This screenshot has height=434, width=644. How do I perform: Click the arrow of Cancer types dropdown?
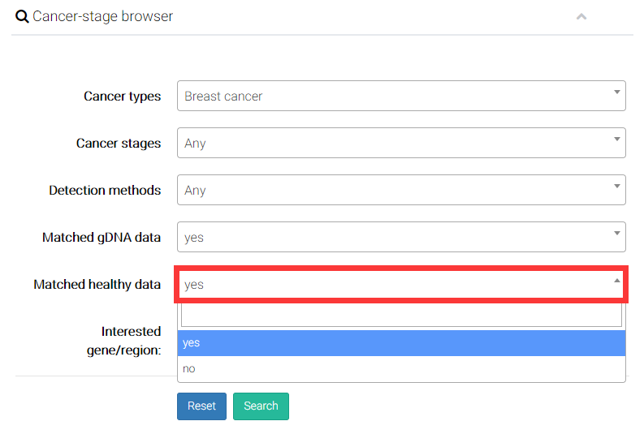(617, 91)
